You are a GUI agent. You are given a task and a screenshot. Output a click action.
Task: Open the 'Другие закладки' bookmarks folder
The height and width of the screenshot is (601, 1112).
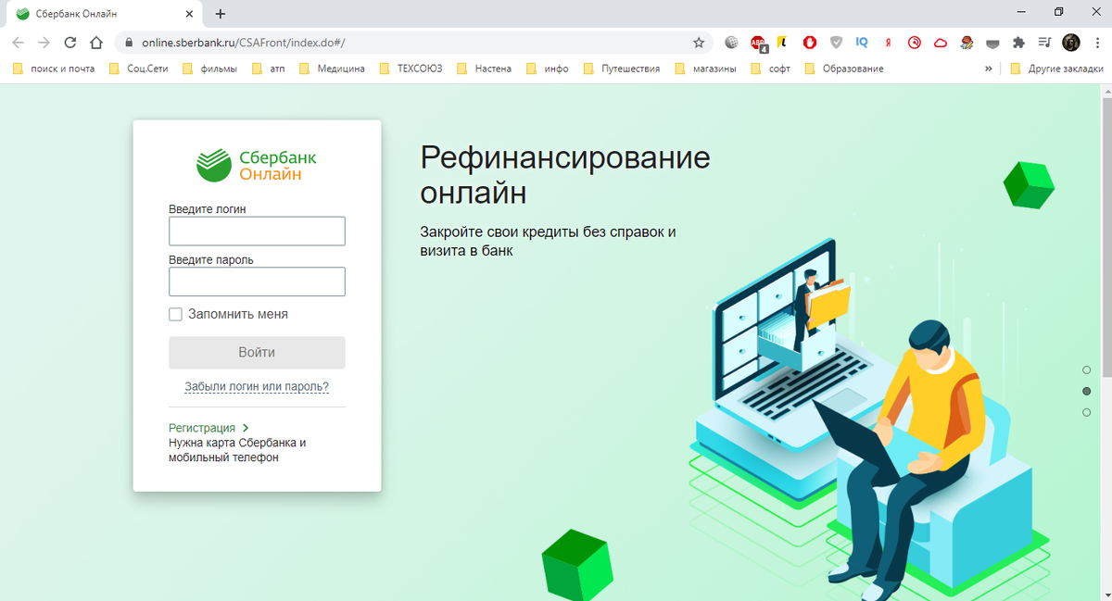click(1056, 69)
